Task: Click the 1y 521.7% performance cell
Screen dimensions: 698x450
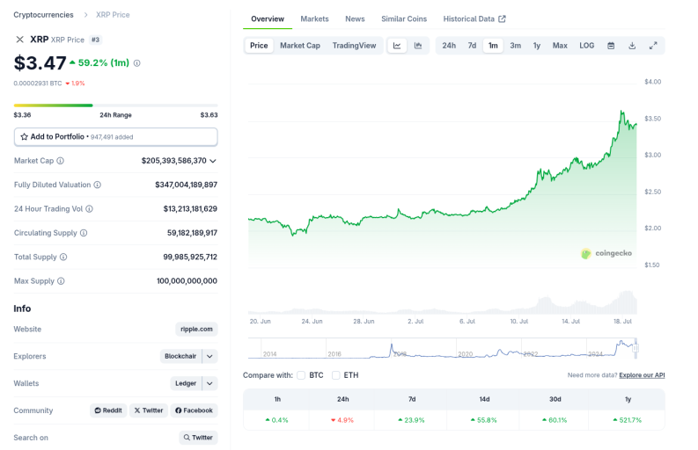Action: [x=628, y=420]
